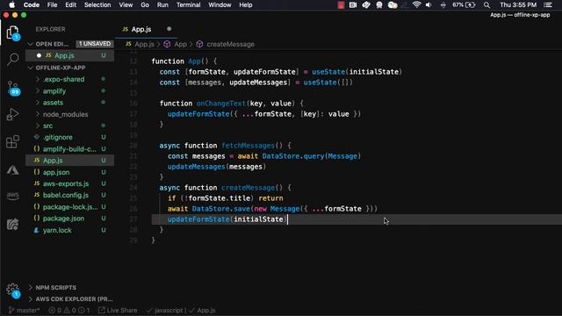Click the WeChat icon in menu bar
The width and height of the screenshot is (562, 316).
tap(393, 5)
